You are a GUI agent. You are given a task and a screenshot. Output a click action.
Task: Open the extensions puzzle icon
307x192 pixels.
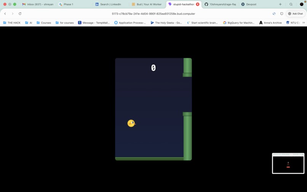tap(281, 14)
